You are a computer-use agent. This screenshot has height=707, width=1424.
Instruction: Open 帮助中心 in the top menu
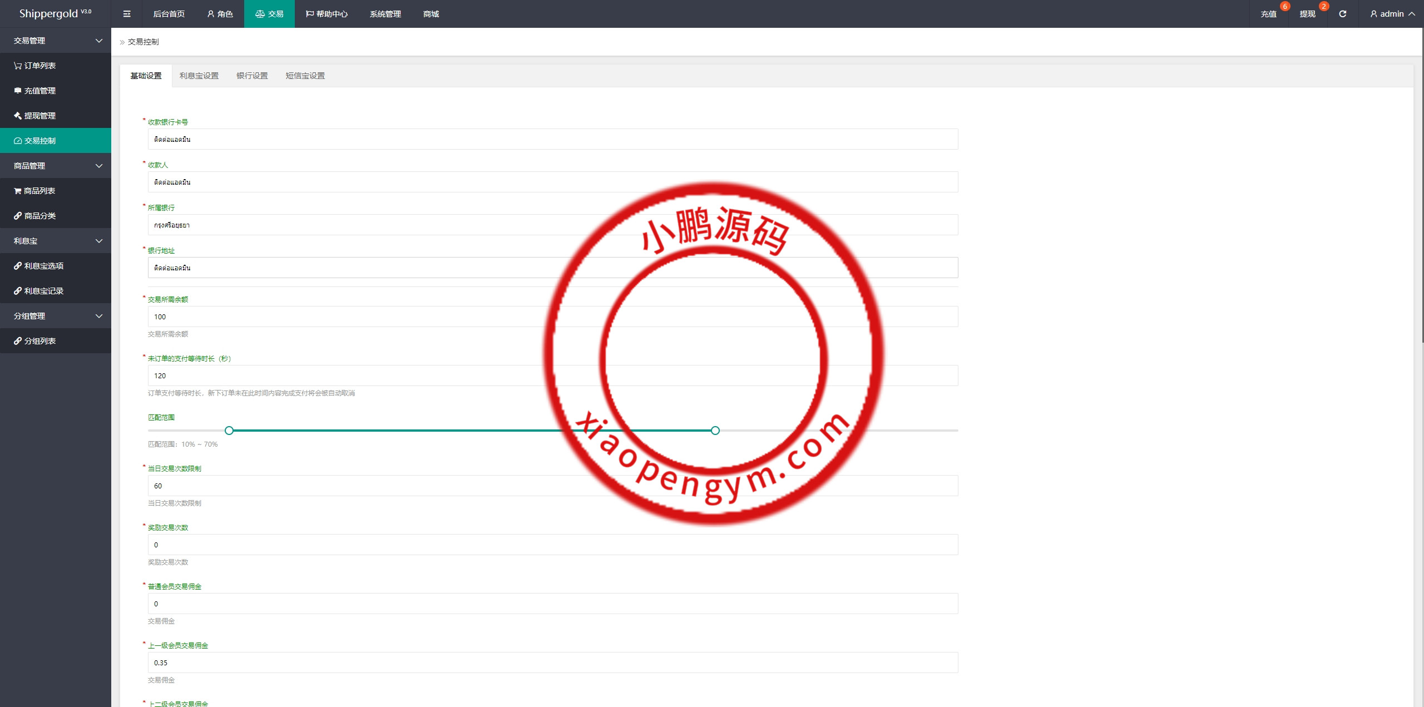[x=327, y=14]
